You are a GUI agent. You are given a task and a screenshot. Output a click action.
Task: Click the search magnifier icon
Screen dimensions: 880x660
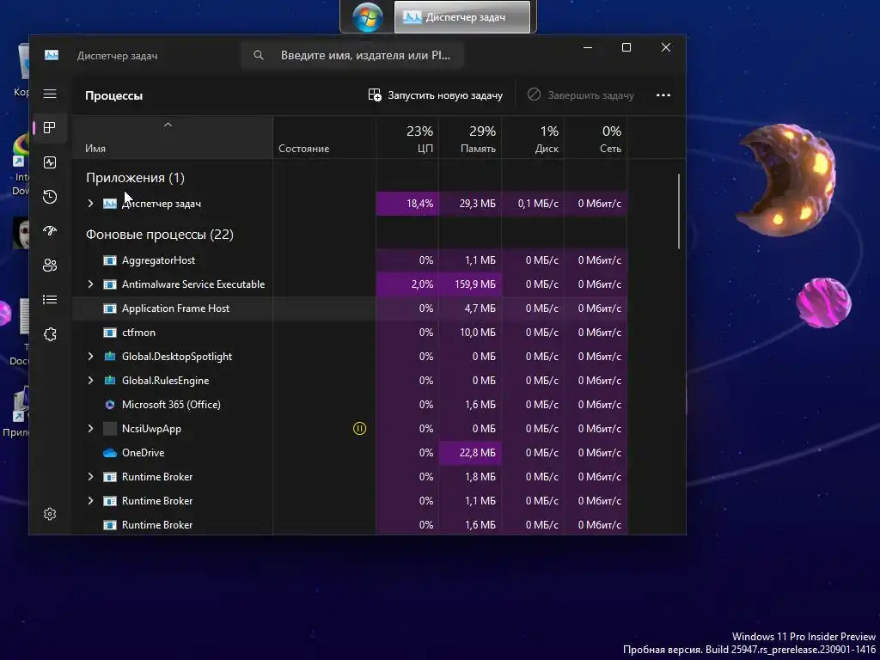(x=258, y=55)
